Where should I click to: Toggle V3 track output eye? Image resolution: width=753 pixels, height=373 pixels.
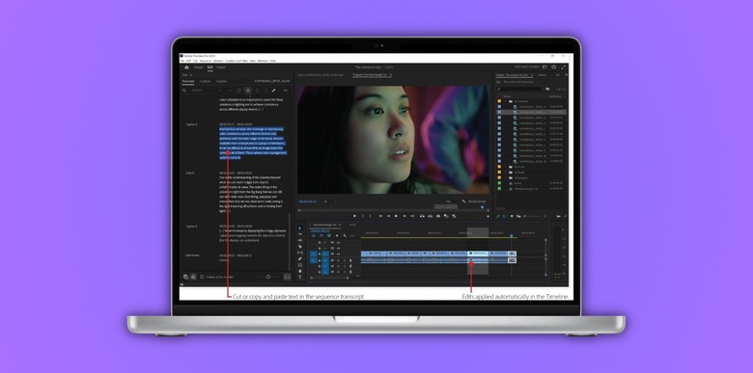(x=338, y=243)
